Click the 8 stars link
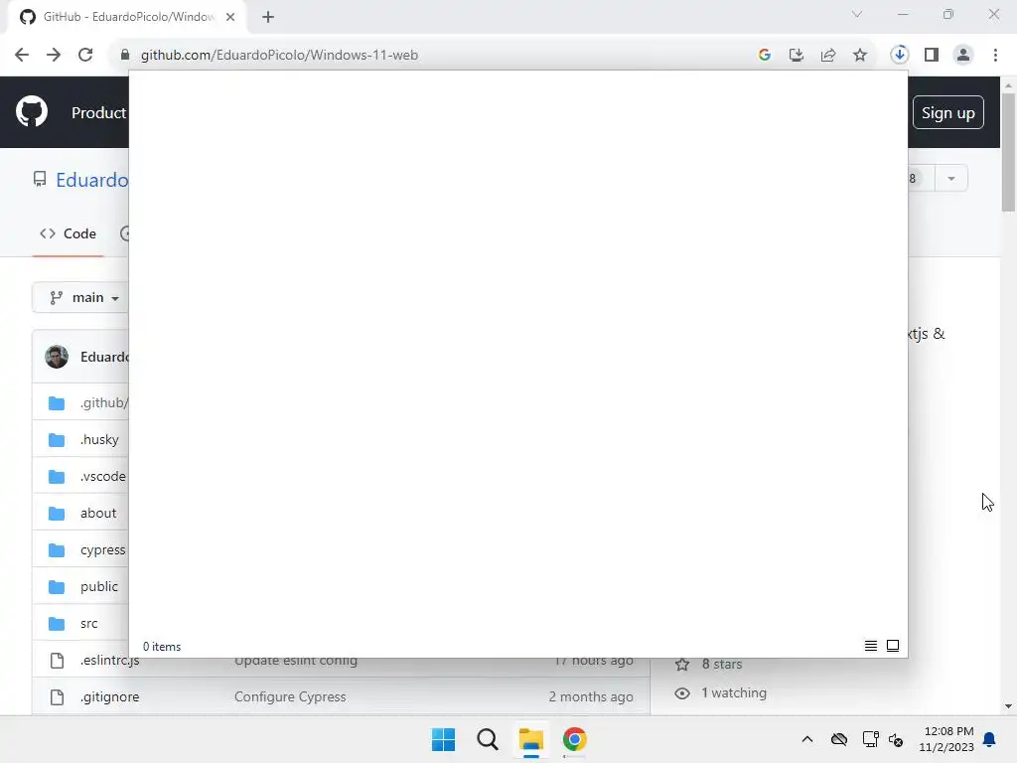 [x=721, y=665]
